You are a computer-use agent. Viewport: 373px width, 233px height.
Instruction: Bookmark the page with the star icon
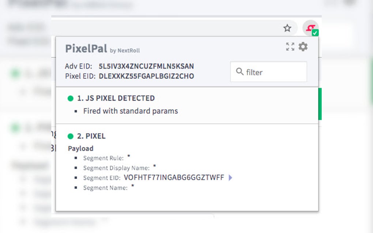(287, 28)
